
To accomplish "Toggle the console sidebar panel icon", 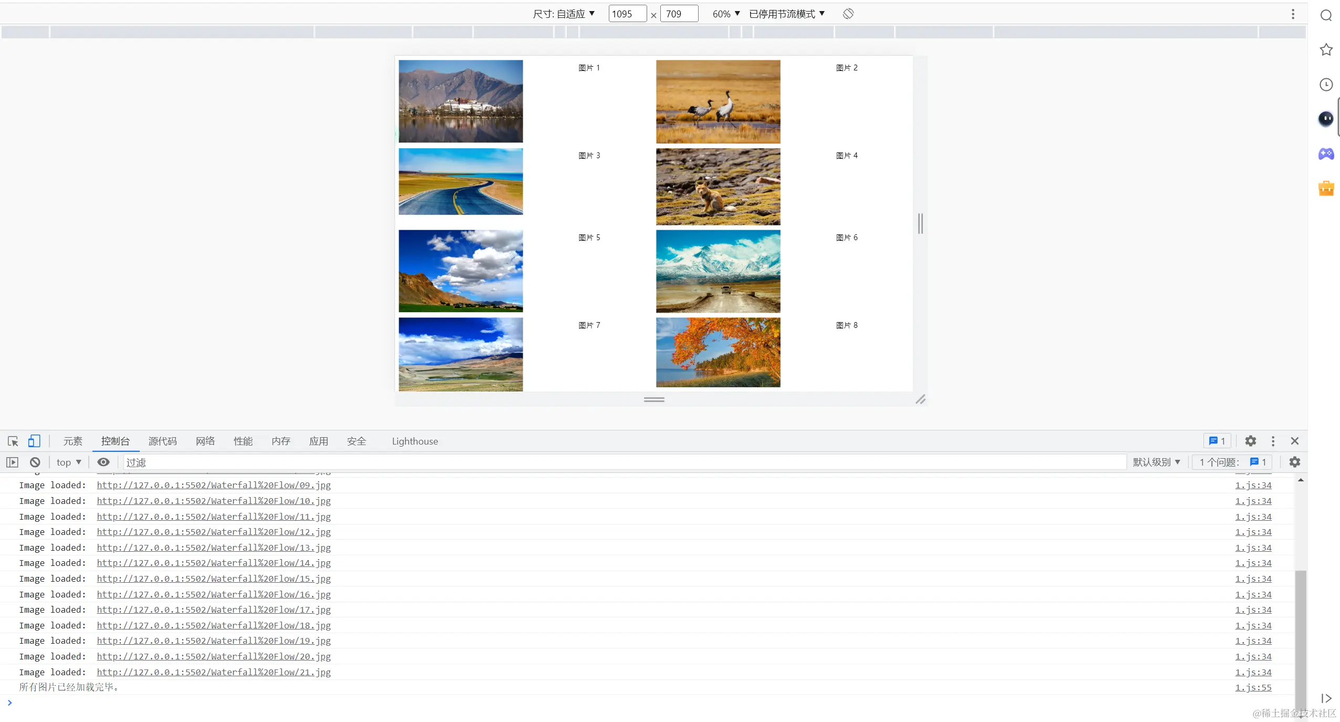I will 12,462.
